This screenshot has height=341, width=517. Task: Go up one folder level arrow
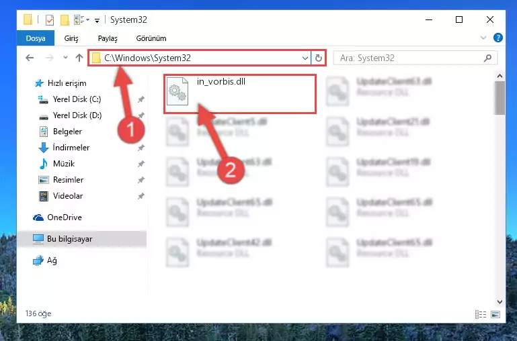coord(79,58)
